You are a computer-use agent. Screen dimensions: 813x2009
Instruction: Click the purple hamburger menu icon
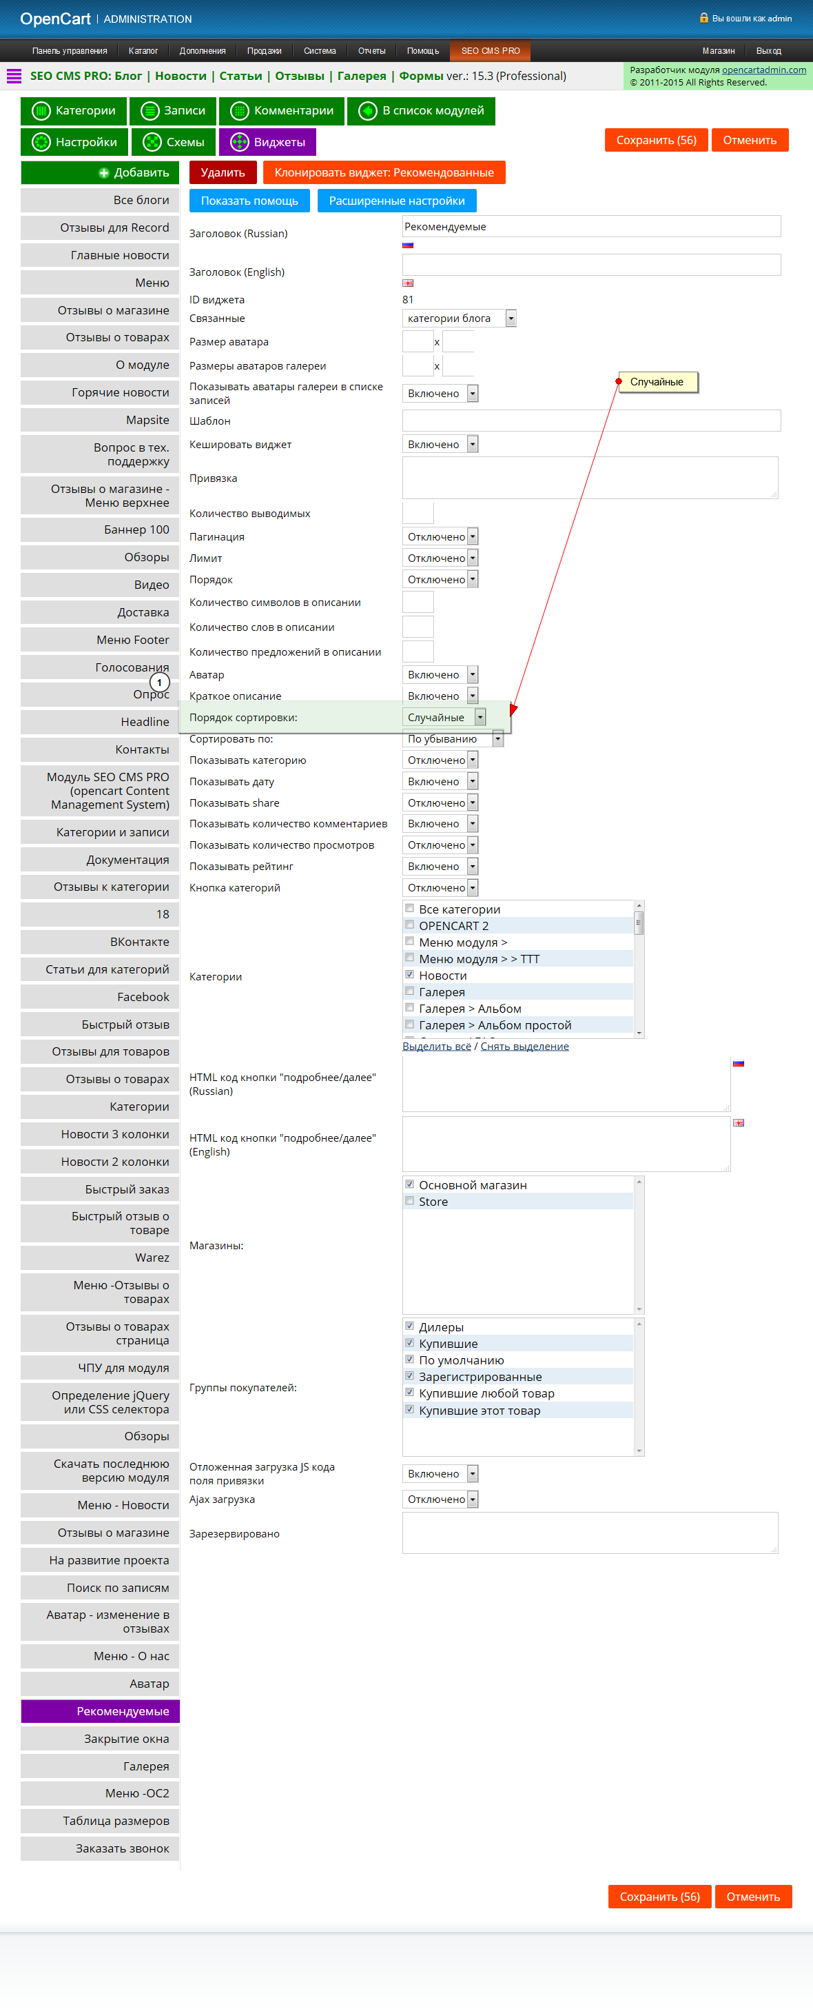coord(14,76)
